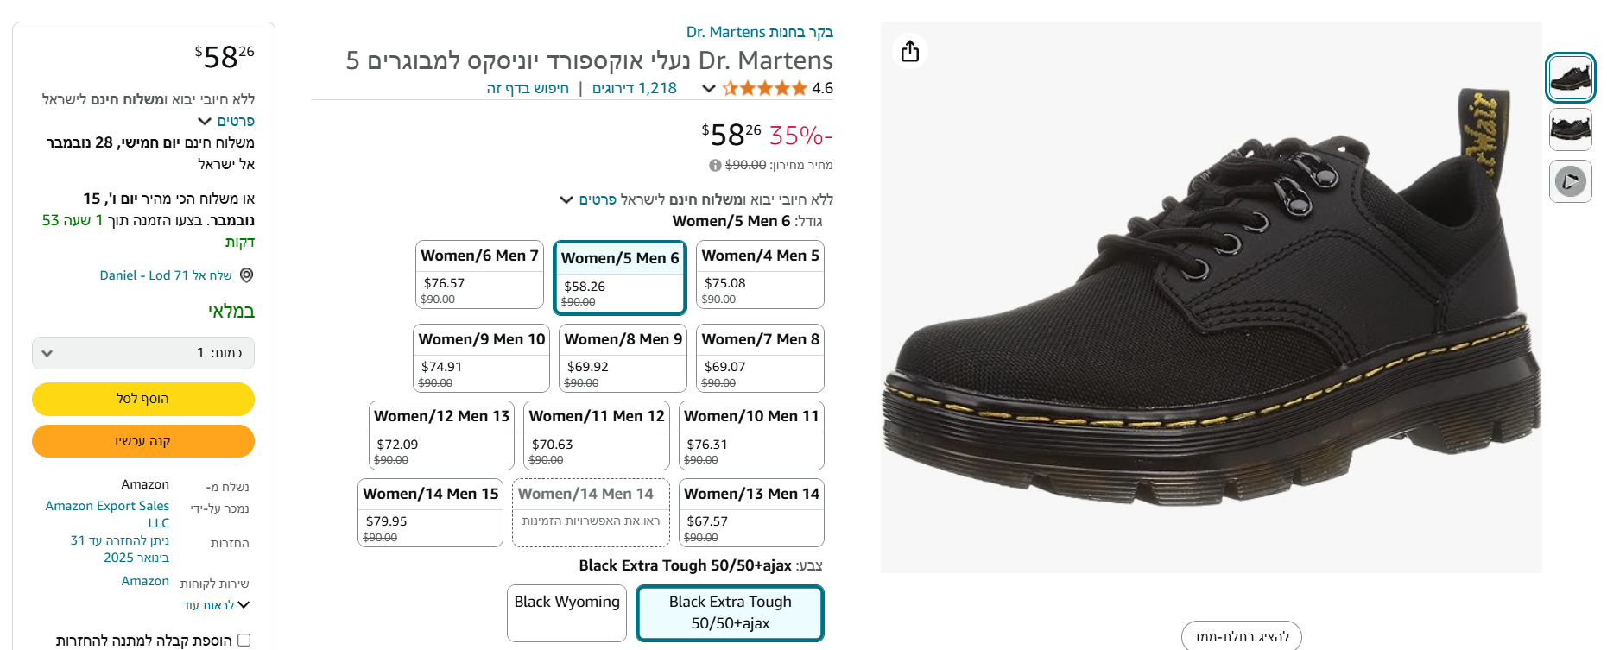The height and width of the screenshot is (650, 1607).
Task: Click the yellow Add to Cart button
Action: 143,399
